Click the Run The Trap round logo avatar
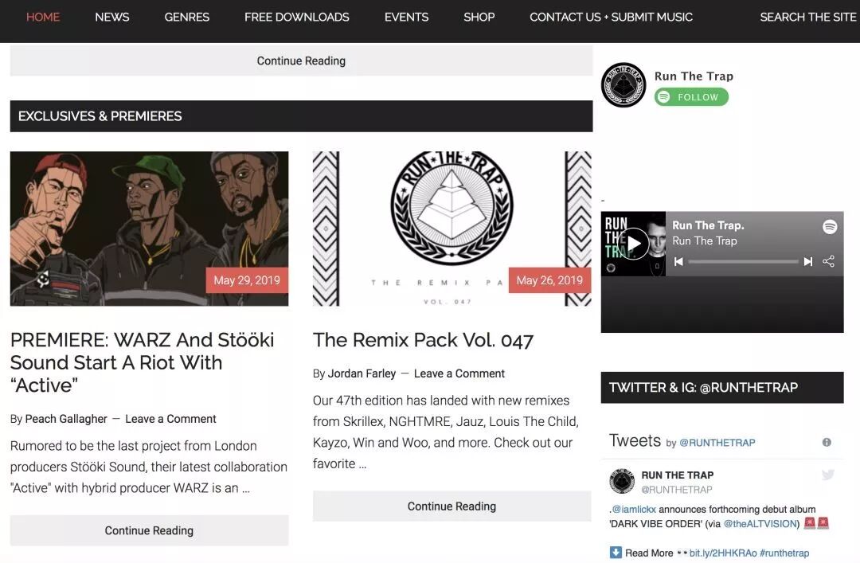The width and height of the screenshot is (860, 563). point(623,85)
